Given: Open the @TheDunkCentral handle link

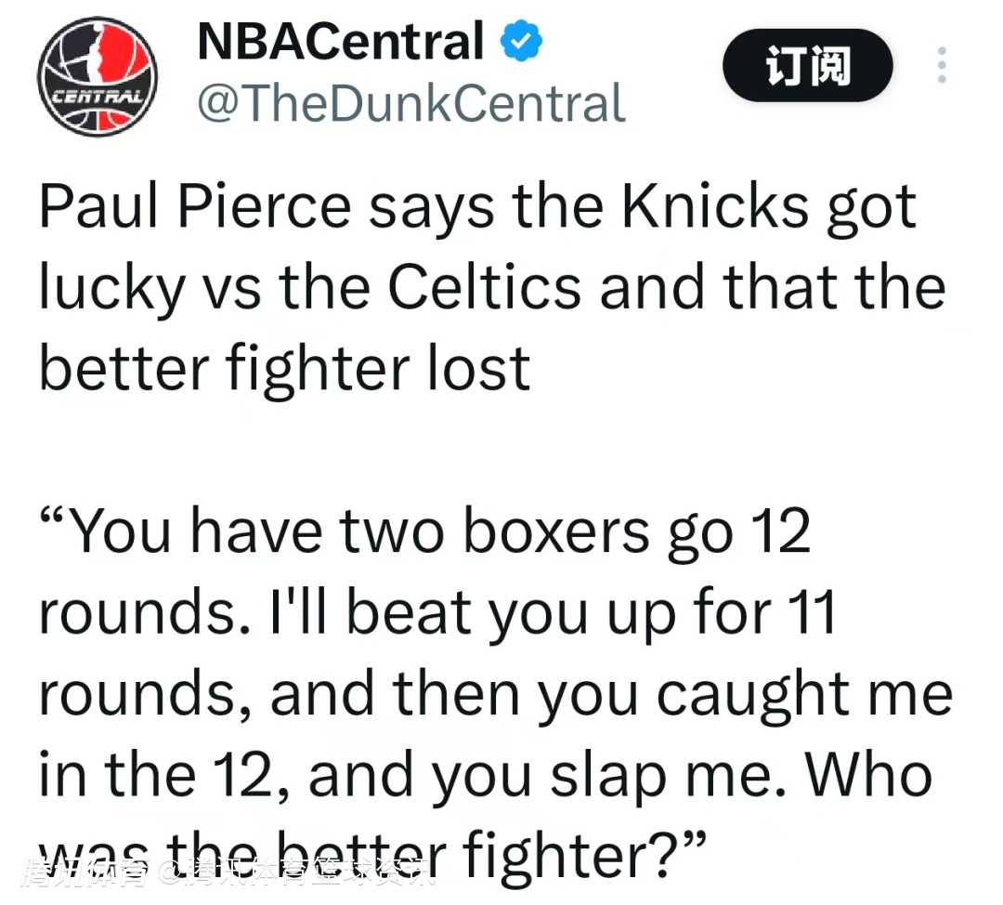Looking at the screenshot, I should pos(411,103).
